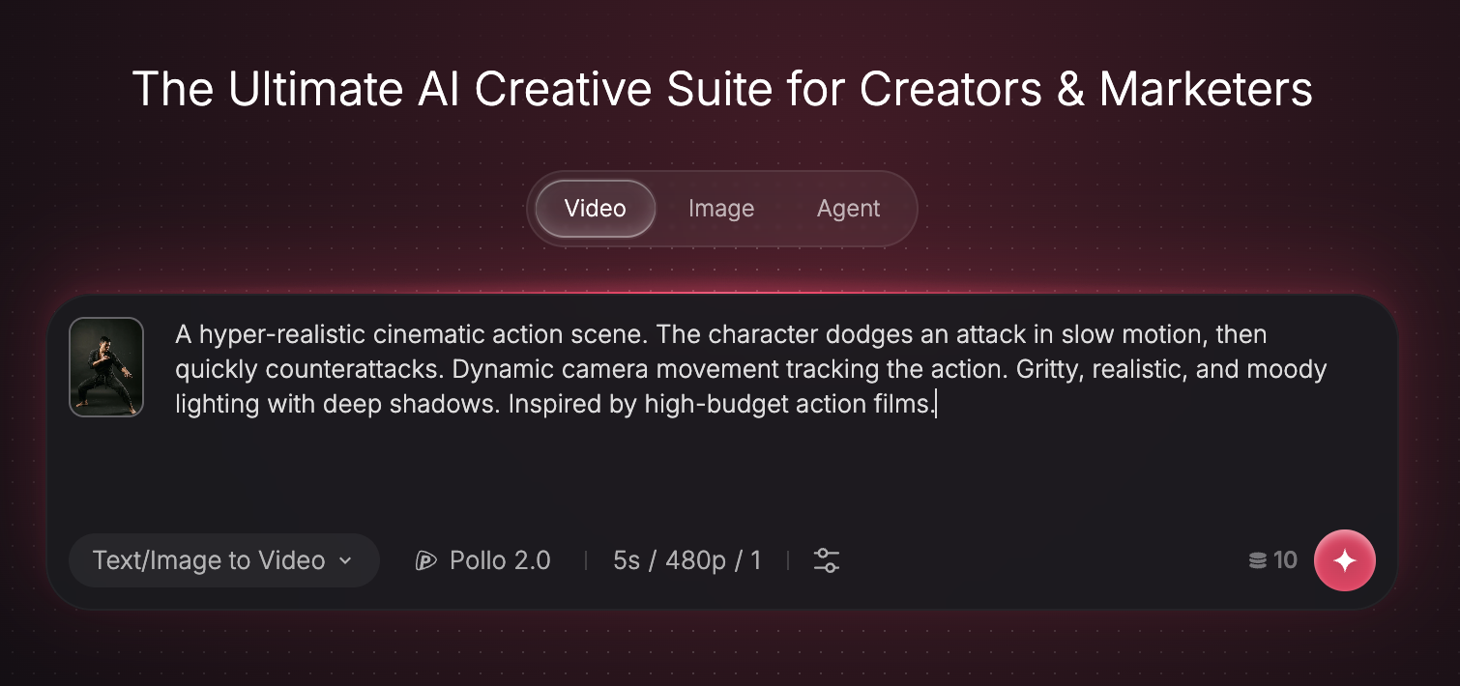This screenshot has width=1460, height=686.
Task: Click the credit cost number 10
Action: pos(1285,560)
